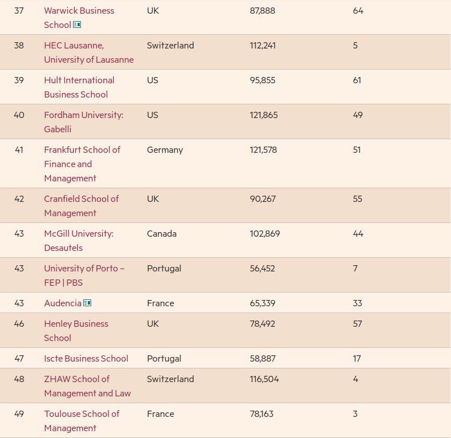451x438 pixels.
Task: Select salary value 58,887 for Iscte
Action: (263, 359)
